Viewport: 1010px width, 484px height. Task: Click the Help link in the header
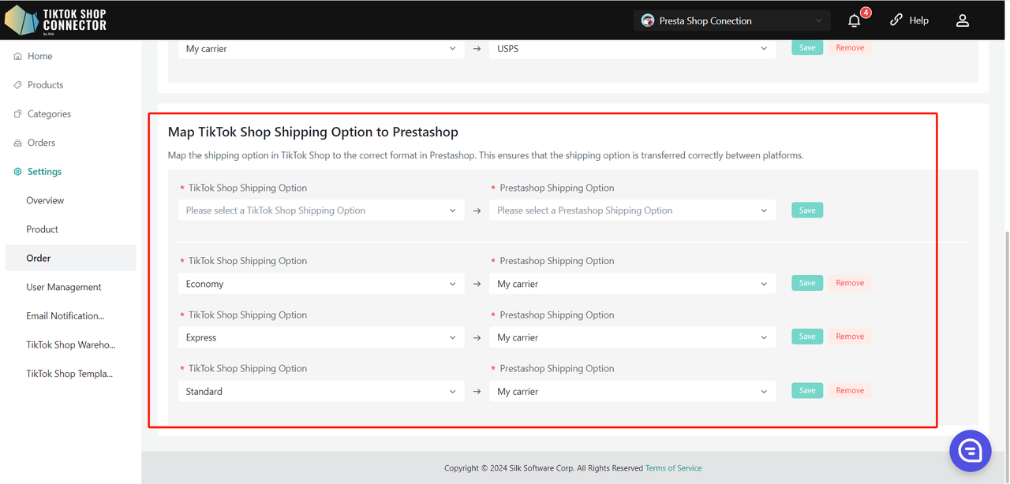(x=919, y=20)
